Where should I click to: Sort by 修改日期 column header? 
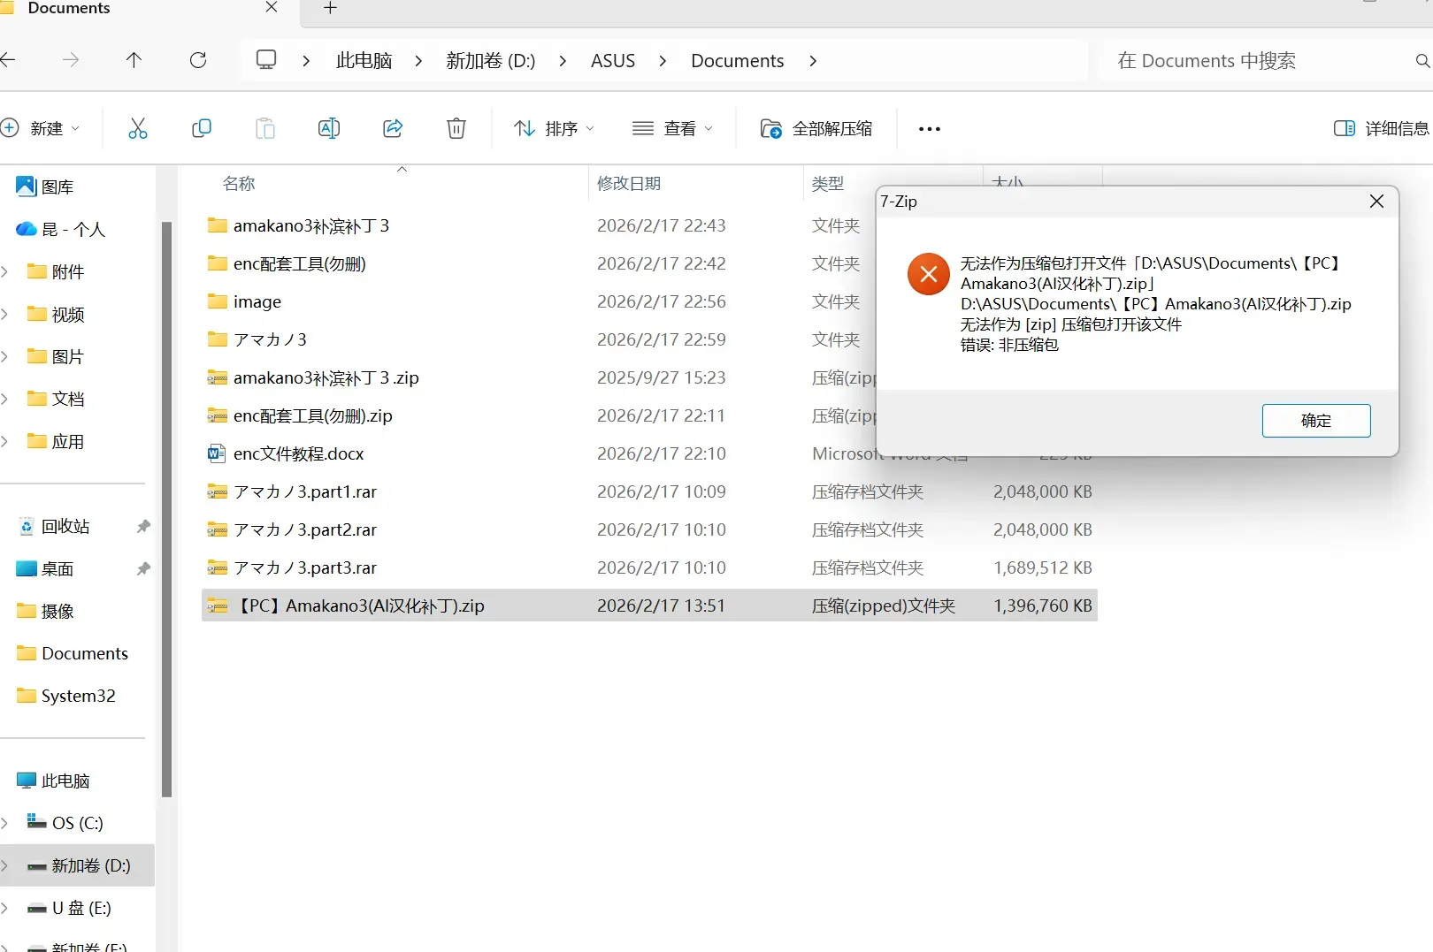point(629,183)
